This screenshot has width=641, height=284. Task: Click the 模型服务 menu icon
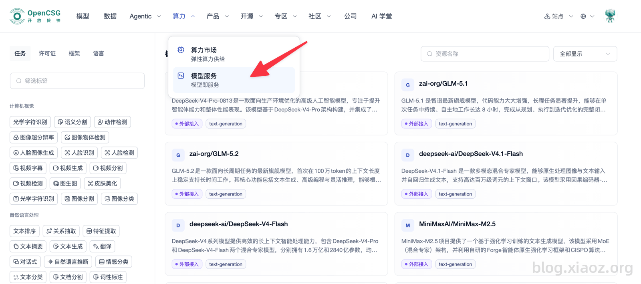(x=181, y=76)
